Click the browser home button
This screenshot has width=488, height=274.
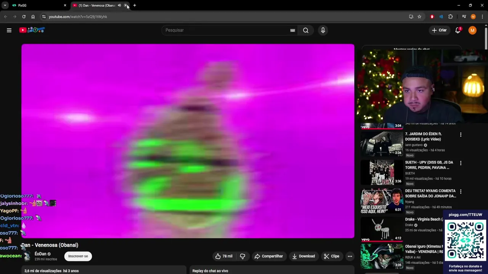33,17
